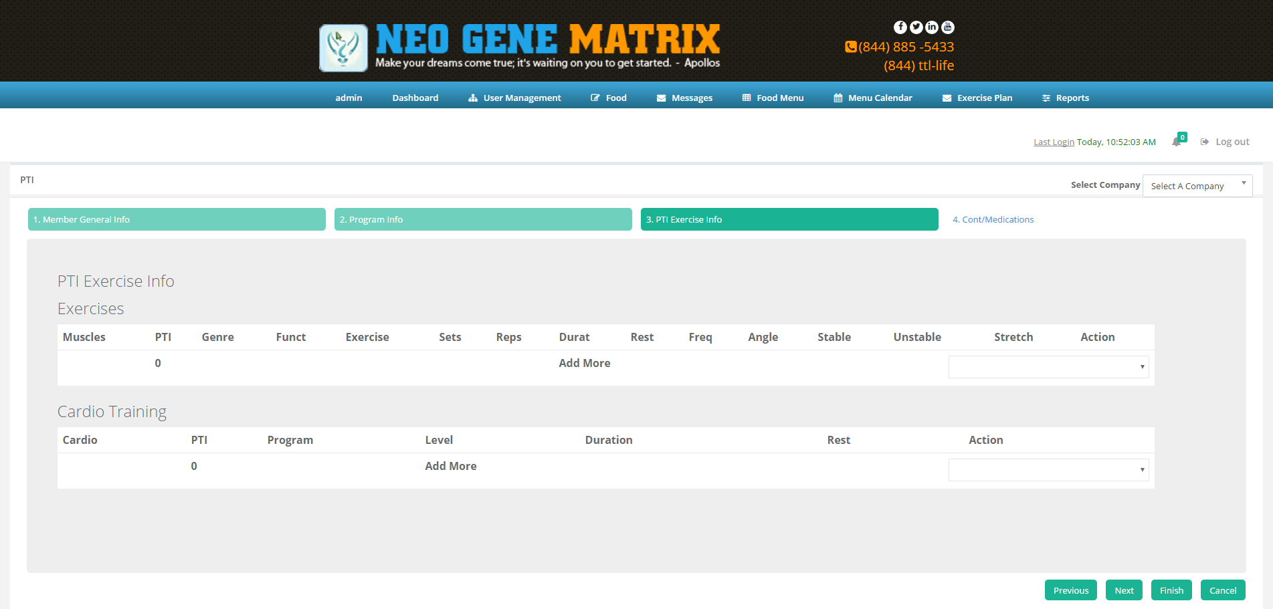Click the Freq column header
The image size is (1273, 609).
(700, 337)
